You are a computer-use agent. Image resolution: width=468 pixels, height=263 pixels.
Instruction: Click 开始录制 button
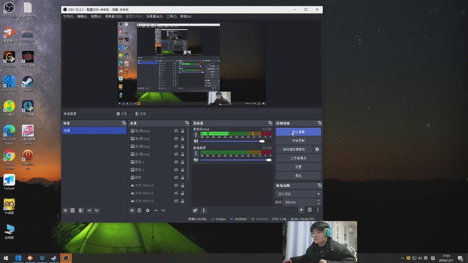[298, 140]
